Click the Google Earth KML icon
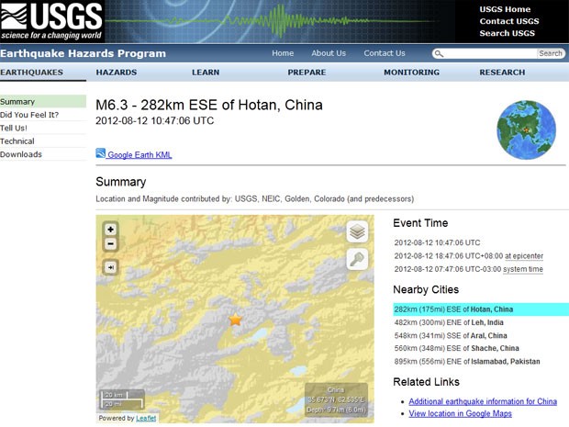This screenshot has width=569, height=427. 101,153
